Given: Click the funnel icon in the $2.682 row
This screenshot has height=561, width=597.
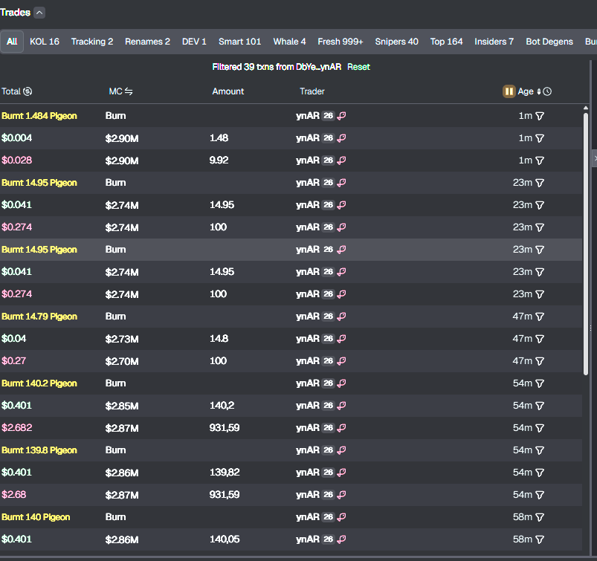Looking at the screenshot, I should (540, 428).
